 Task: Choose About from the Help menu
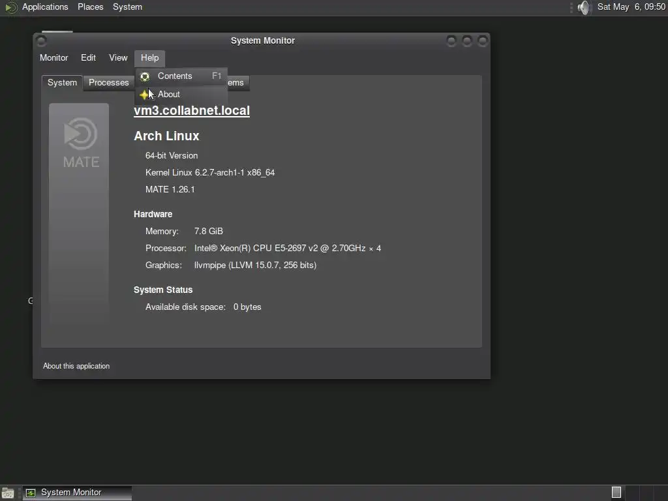tap(181, 94)
